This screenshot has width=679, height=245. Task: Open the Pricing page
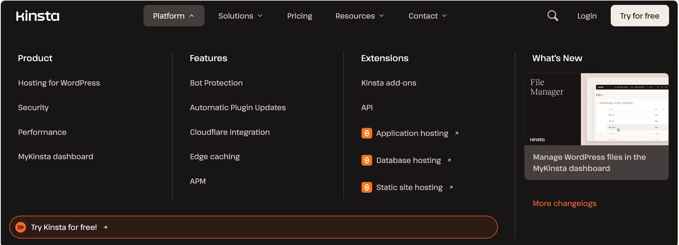click(300, 16)
